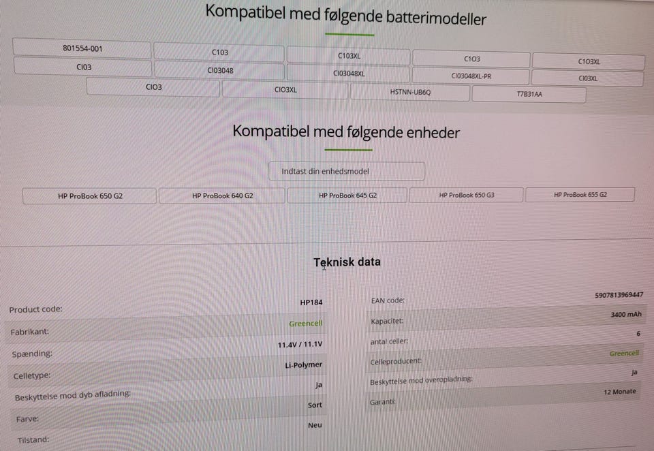Click the T7B31AA battery model button
654x451 pixels.
pos(529,94)
